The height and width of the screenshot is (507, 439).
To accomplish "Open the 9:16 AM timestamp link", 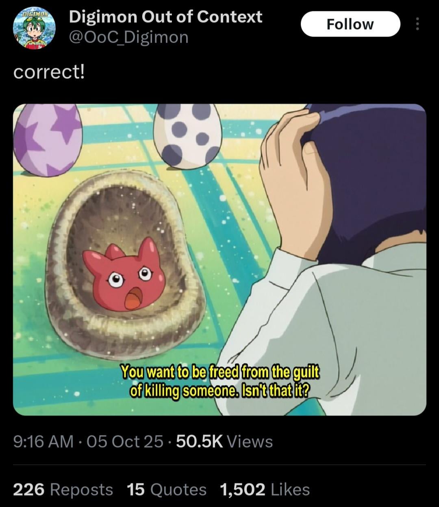I will (x=44, y=441).
